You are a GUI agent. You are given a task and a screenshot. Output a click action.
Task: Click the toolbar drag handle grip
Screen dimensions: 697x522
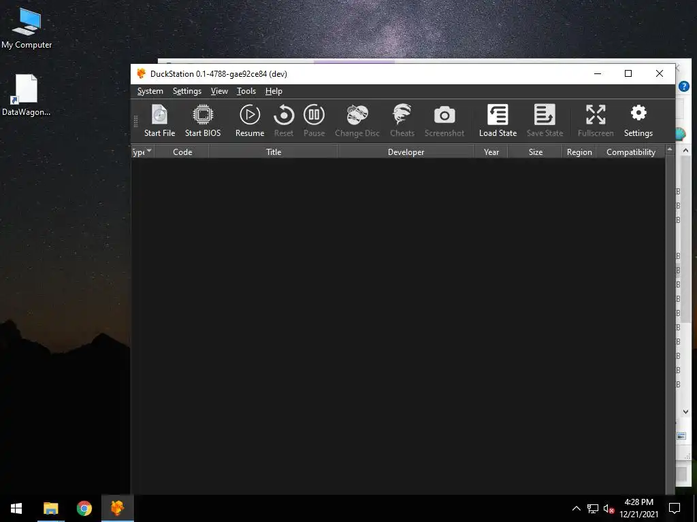[135, 121]
